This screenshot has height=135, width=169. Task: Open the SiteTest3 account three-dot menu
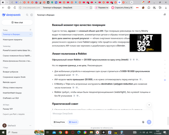(30, 126)
